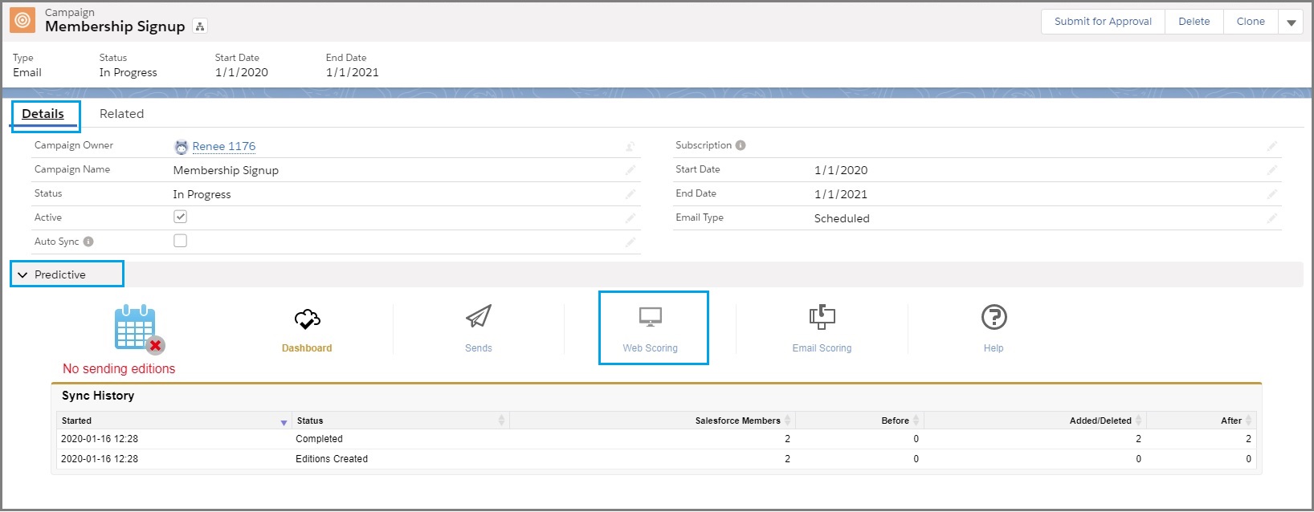Image resolution: width=1314 pixels, height=512 pixels.
Task: Switch to the Related tab
Action: point(121,114)
